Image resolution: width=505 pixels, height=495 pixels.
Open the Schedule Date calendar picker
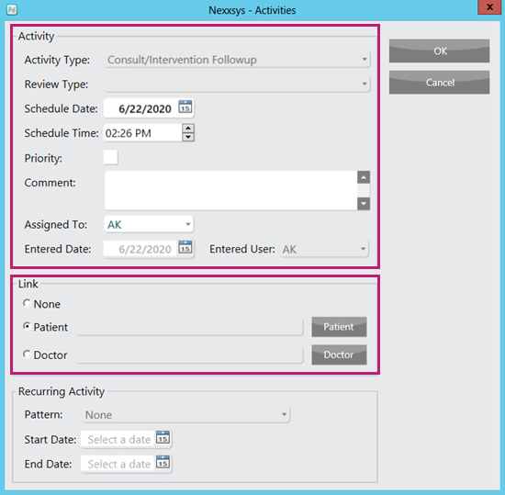coord(185,107)
